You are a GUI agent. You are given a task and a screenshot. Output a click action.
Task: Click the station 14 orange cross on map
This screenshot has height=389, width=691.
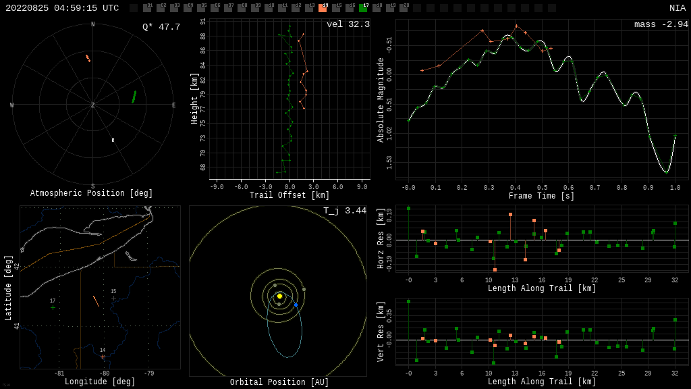pyautogui.click(x=103, y=357)
